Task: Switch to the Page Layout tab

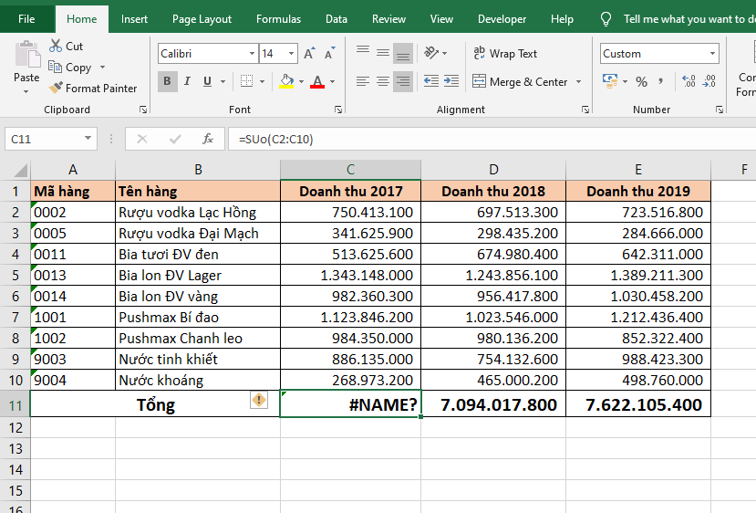Action: (x=202, y=19)
